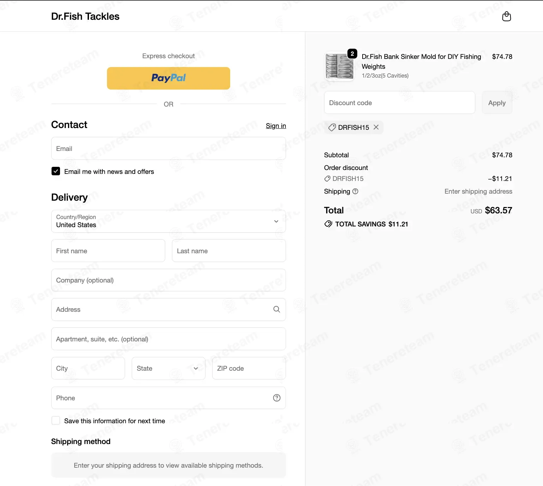This screenshot has width=543, height=486.
Task: Click the Dr.Fish Bank Sinker Mold product title
Action: click(421, 61)
